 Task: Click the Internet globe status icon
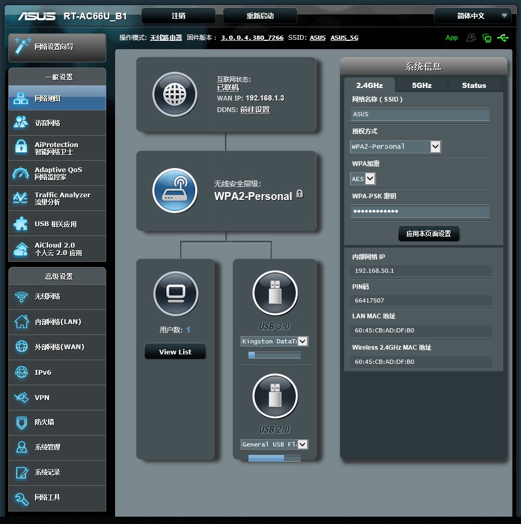click(x=175, y=94)
